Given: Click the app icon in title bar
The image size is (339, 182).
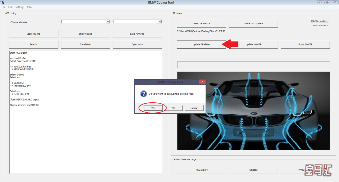Looking at the screenshot, I should click(2, 2).
